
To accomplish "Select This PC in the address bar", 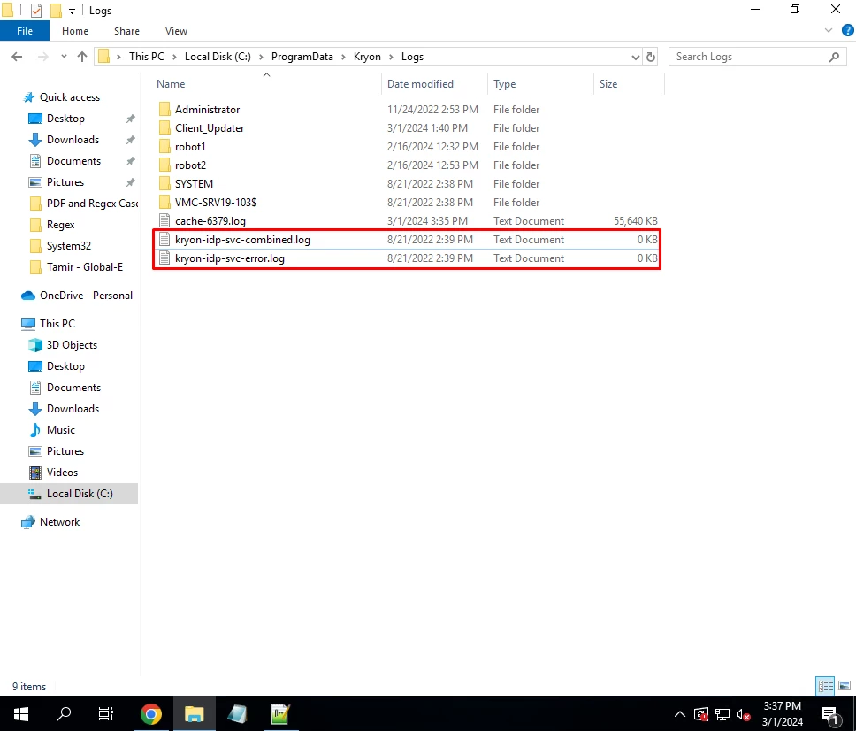I will (146, 57).
